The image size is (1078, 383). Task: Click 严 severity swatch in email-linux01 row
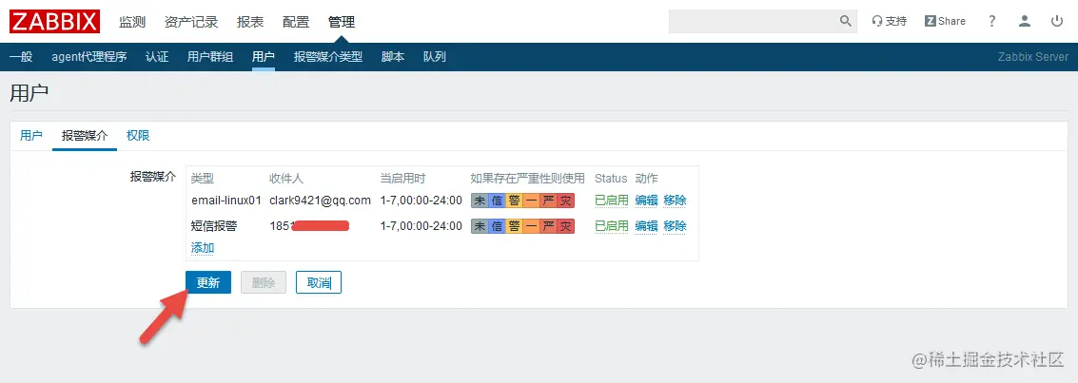(x=548, y=201)
